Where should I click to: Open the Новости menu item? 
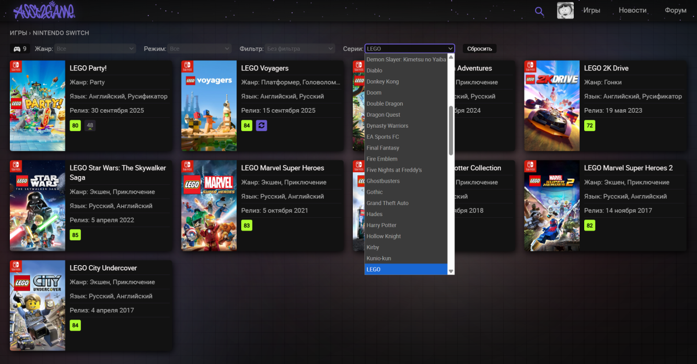pos(632,10)
